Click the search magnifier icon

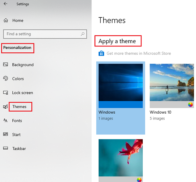click(x=83, y=34)
